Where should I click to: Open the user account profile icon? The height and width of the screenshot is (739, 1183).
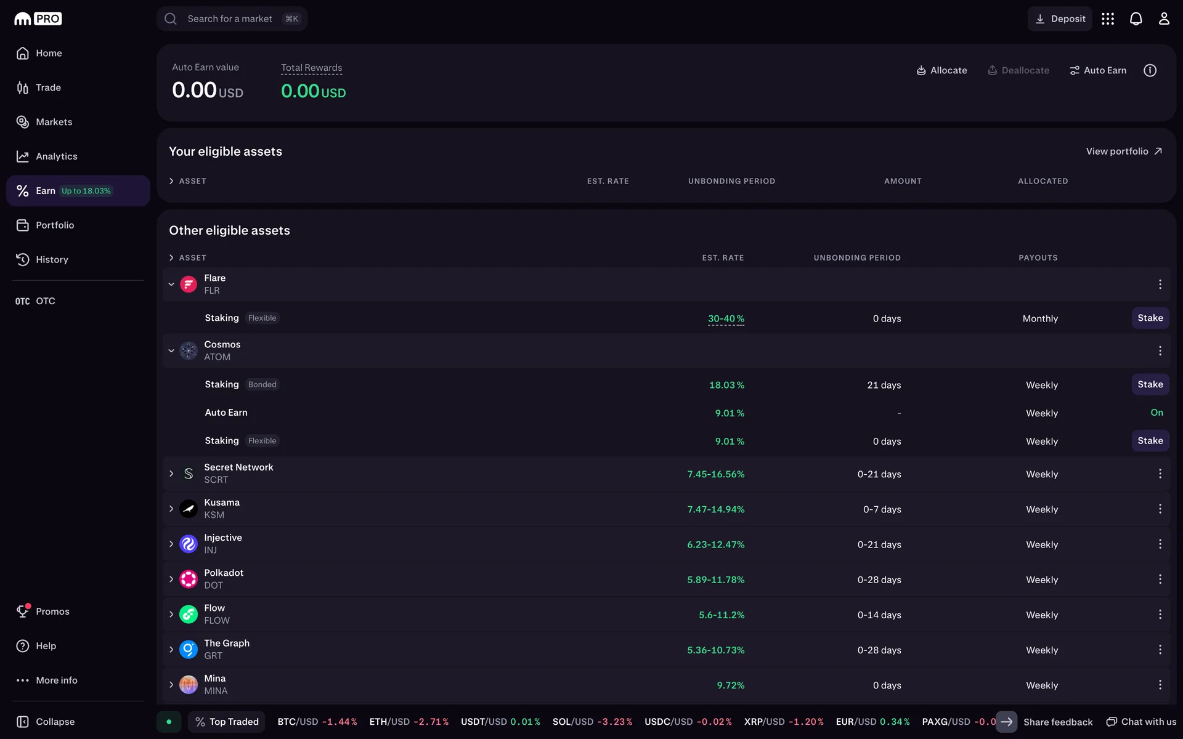(1163, 19)
